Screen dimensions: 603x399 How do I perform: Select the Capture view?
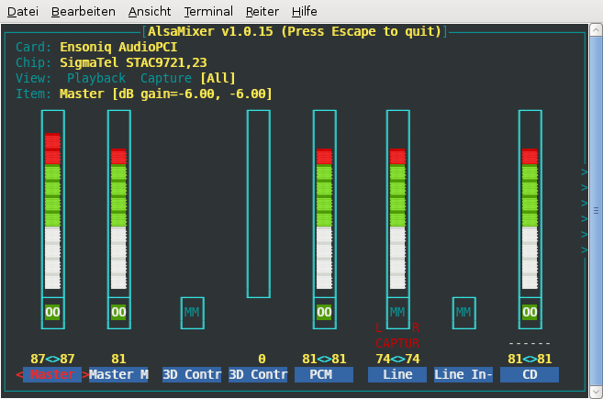pos(166,78)
